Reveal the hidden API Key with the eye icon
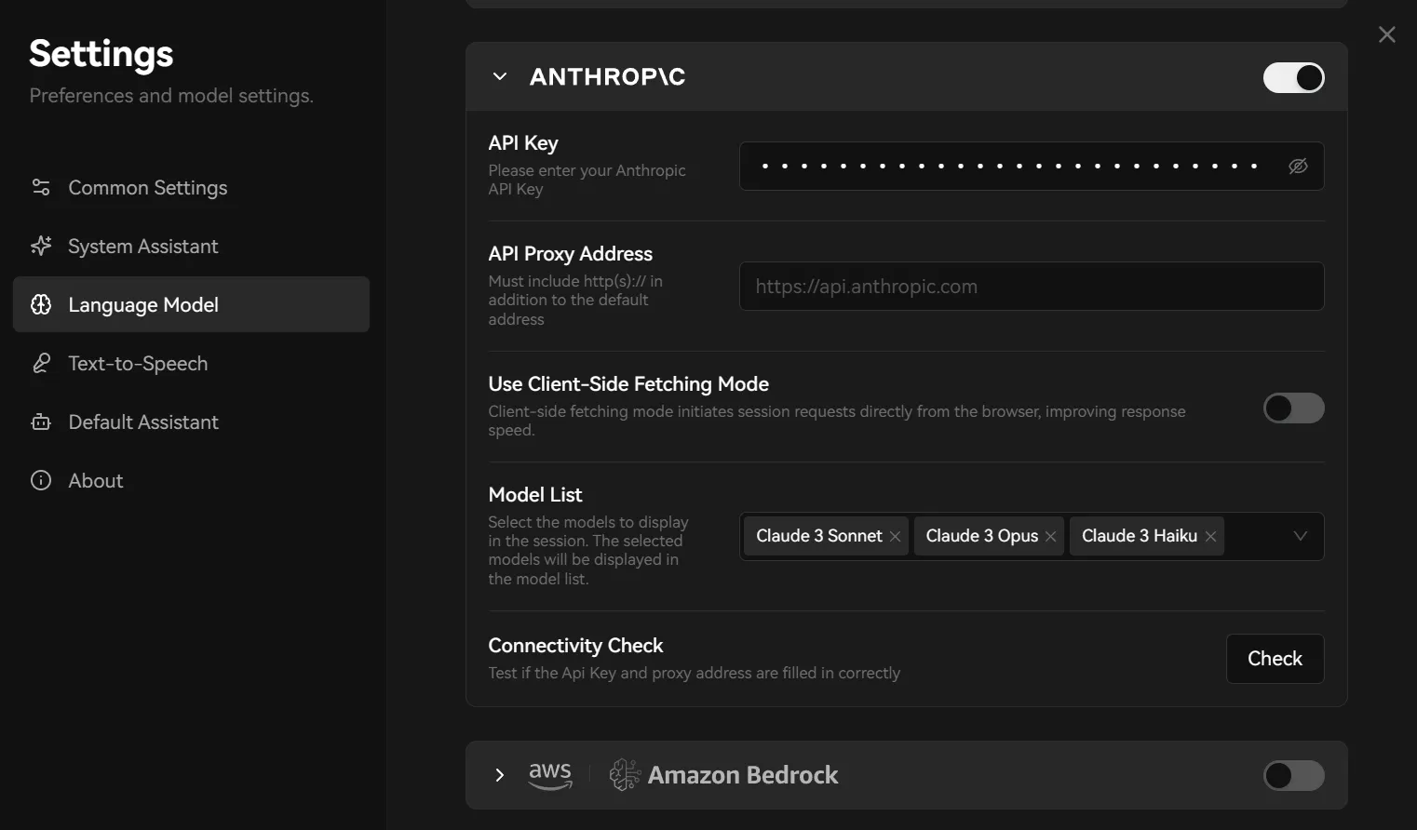The image size is (1417, 830). click(1298, 166)
